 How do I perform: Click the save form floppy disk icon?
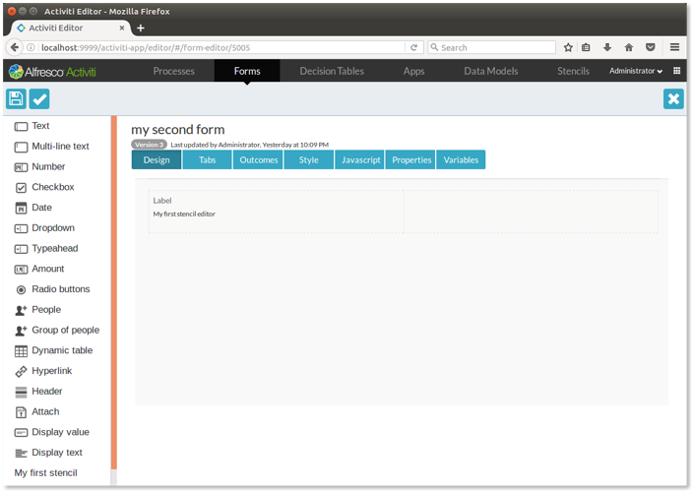tap(16, 98)
